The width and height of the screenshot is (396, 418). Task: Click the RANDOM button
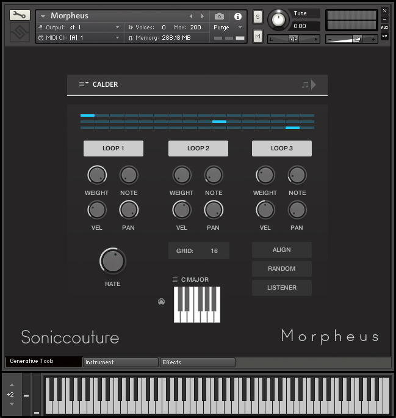click(282, 269)
